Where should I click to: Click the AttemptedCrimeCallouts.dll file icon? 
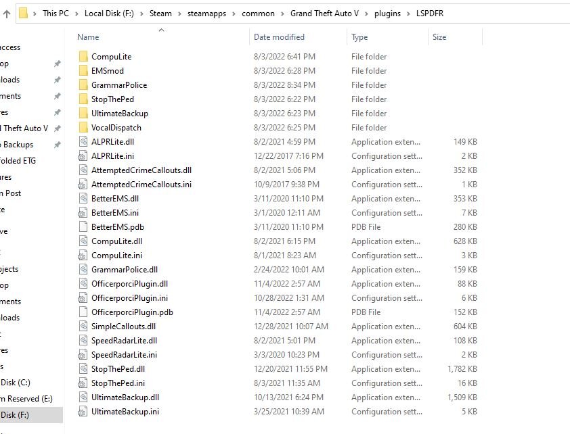pos(83,170)
